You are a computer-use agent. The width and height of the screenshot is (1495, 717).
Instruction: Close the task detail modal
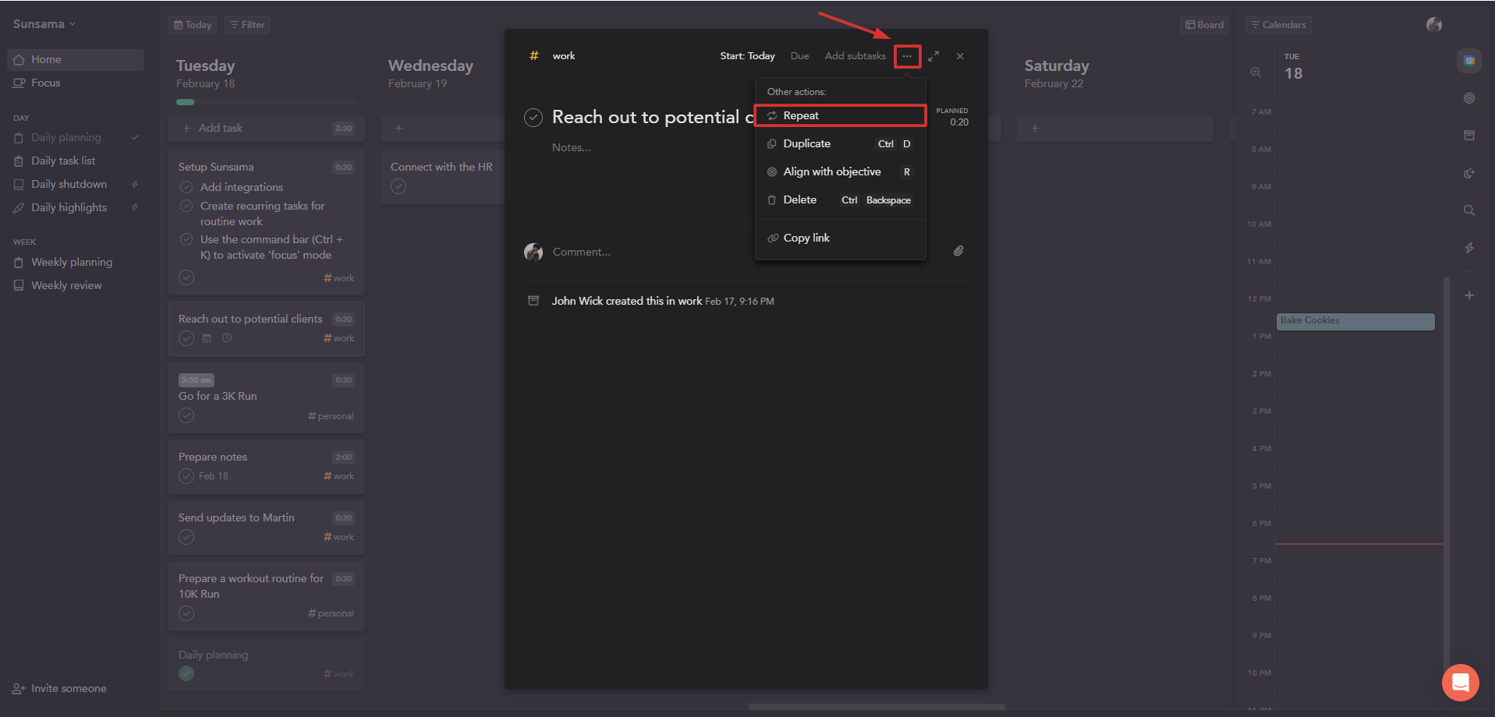960,56
